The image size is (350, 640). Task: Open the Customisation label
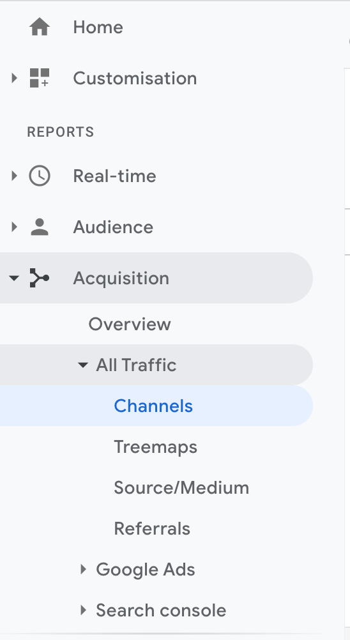tap(135, 79)
